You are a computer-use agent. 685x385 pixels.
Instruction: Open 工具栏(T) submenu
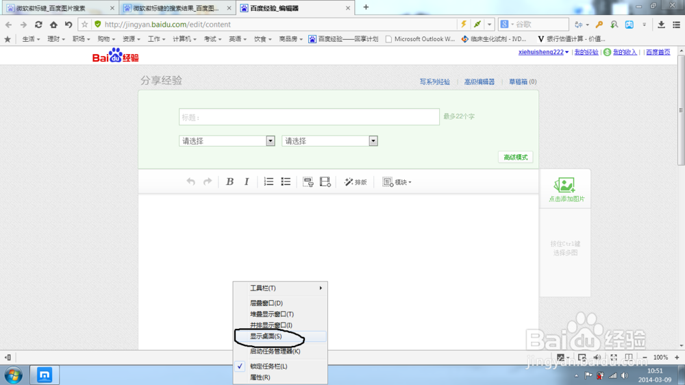(280, 288)
